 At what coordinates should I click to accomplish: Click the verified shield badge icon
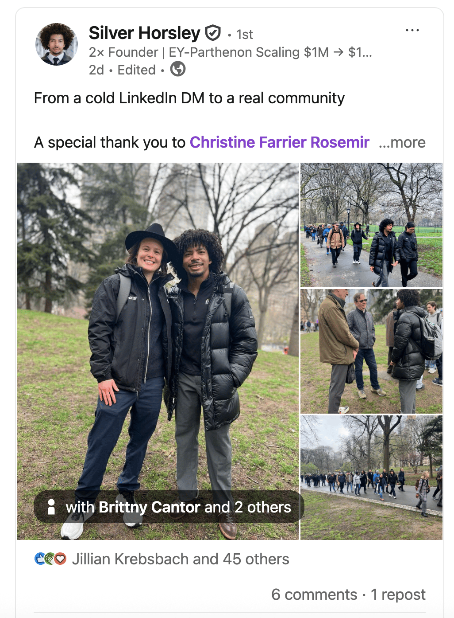pyautogui.click(x=213, y=33)
